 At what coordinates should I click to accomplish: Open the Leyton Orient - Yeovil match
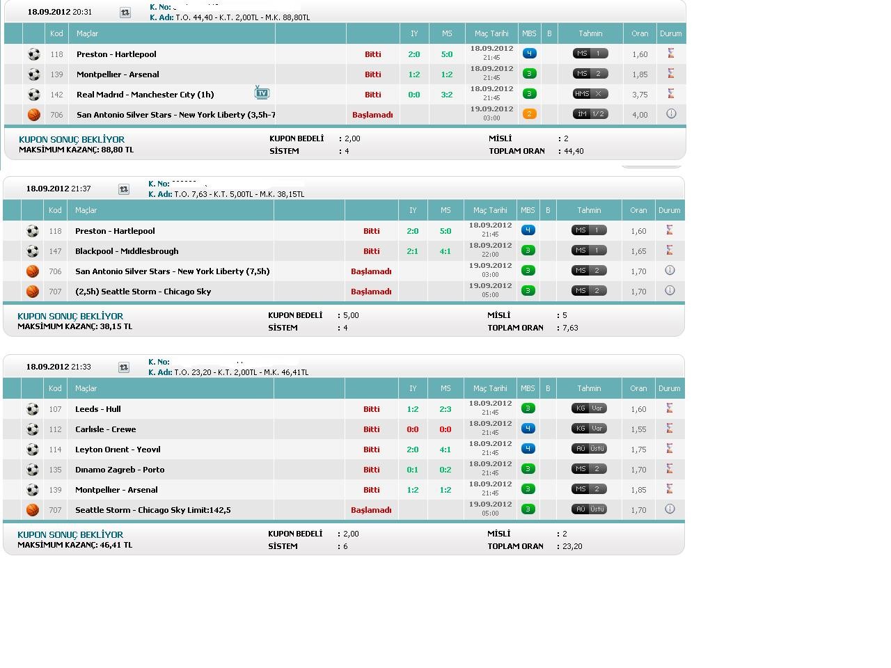(118, 450)
